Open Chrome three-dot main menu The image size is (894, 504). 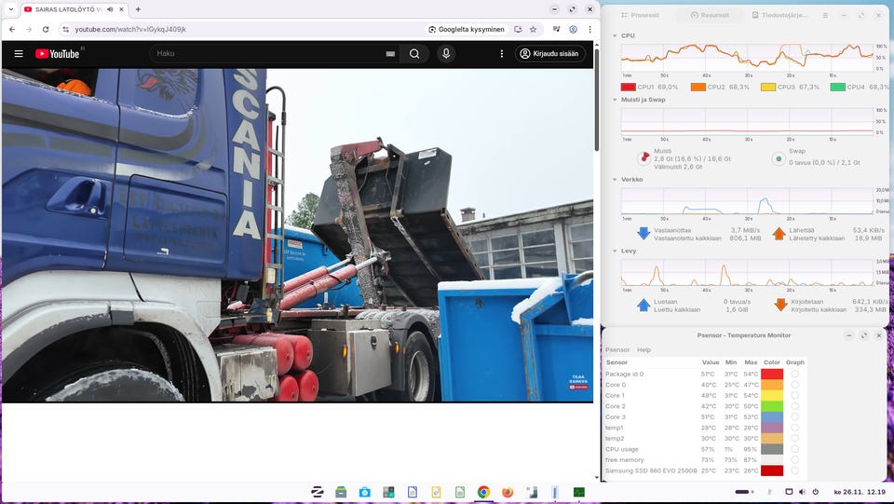(589, 29)
